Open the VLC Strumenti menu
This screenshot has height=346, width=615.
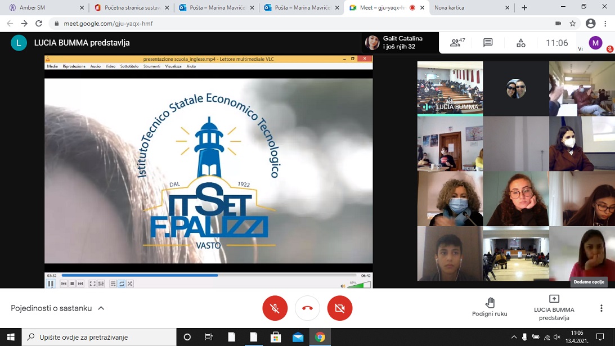[x=152, y=66]
